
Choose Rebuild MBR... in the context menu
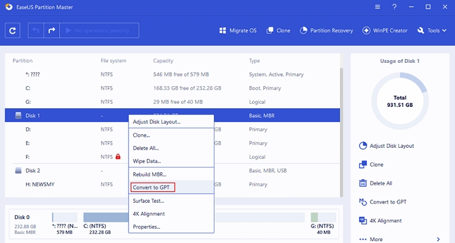pos(171,174)
